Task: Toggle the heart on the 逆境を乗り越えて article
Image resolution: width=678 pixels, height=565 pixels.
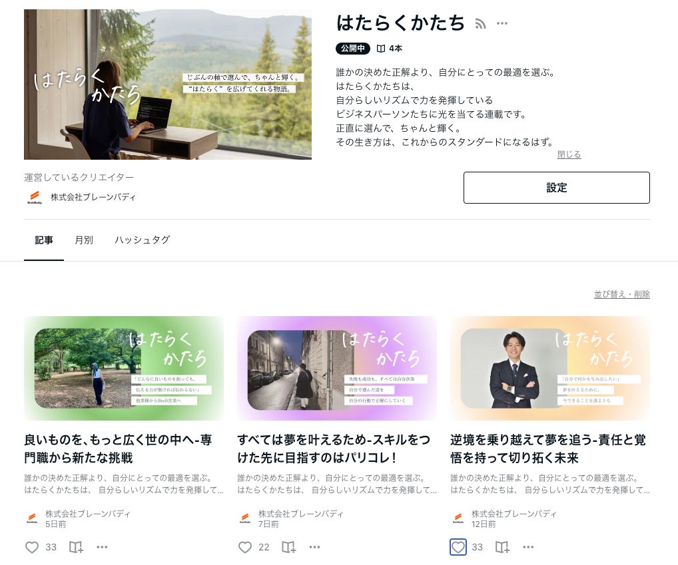Action: (458, 547)
